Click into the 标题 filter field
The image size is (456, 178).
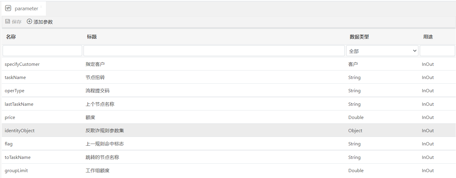(x=214, y=51)
